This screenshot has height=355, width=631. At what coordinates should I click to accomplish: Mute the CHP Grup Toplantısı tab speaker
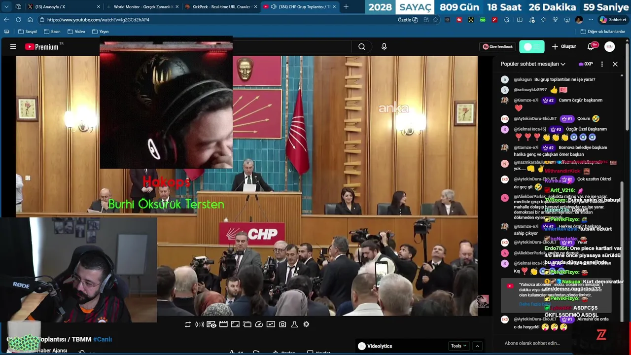click(274, 7)
